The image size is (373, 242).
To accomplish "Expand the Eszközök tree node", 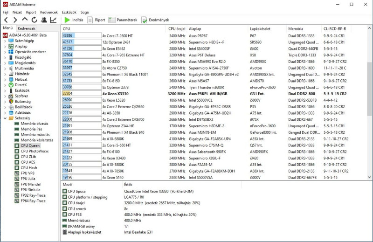I will click(5, 90).
